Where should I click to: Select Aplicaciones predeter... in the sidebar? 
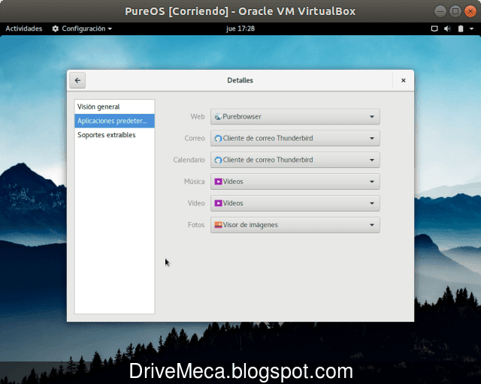point(114,121)
